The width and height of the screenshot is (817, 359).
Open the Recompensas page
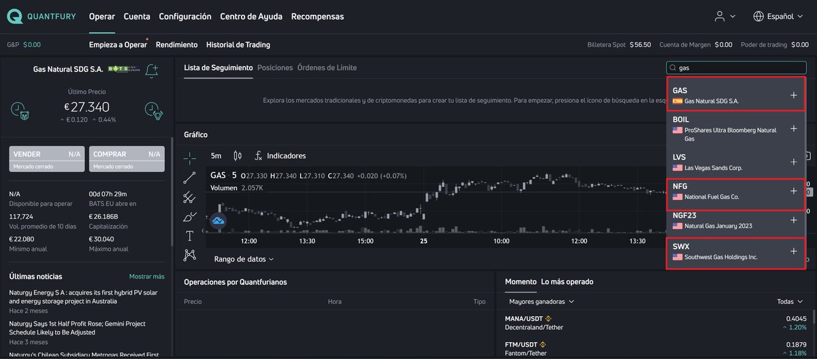click(x=317, y=16)
